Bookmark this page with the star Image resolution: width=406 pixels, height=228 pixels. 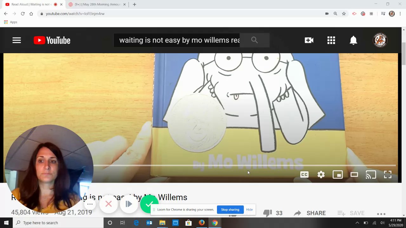coord(344,14)
